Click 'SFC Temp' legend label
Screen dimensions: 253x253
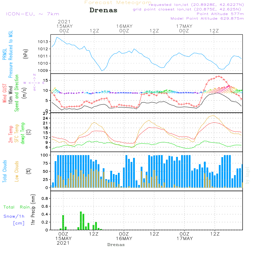17,133
